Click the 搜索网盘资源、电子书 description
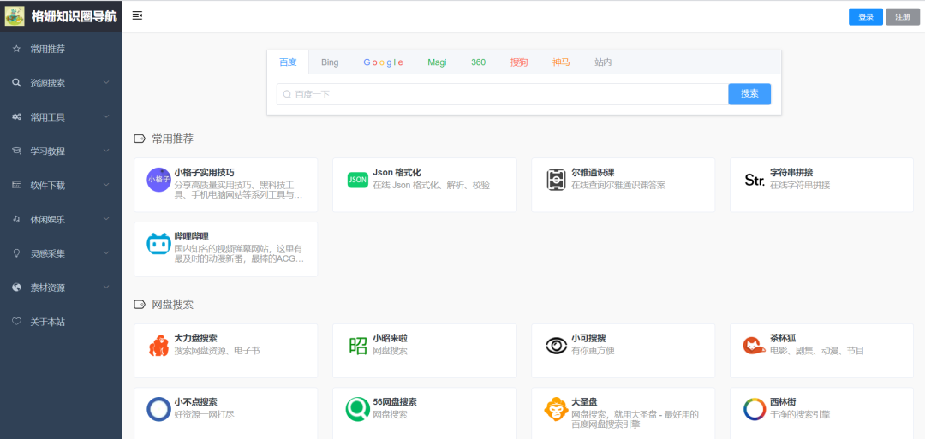 (x=217, y=351)
